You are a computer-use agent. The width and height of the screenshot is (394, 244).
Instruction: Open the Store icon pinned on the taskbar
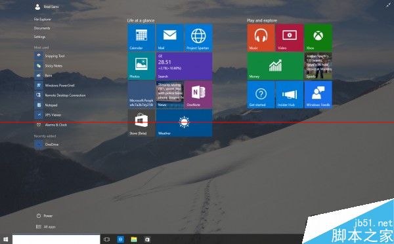148,239
